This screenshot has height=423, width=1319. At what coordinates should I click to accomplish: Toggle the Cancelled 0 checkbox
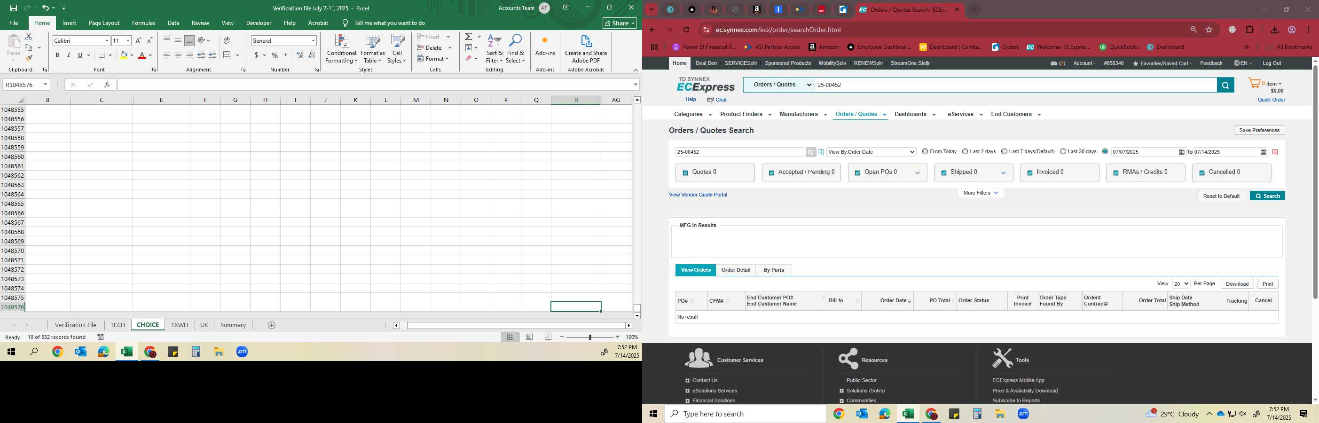[1202, 173]
